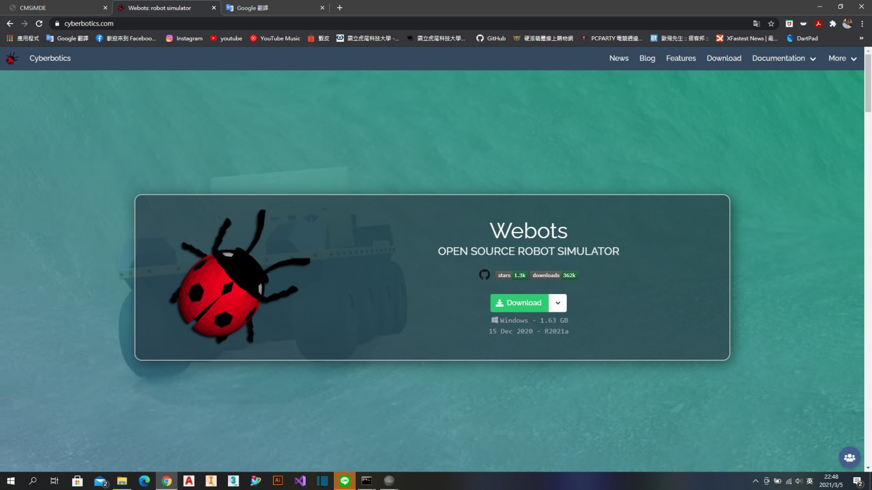Open the GitHub octocat icon under Webots title
This screenshot has width=872, height=490.
484,275
